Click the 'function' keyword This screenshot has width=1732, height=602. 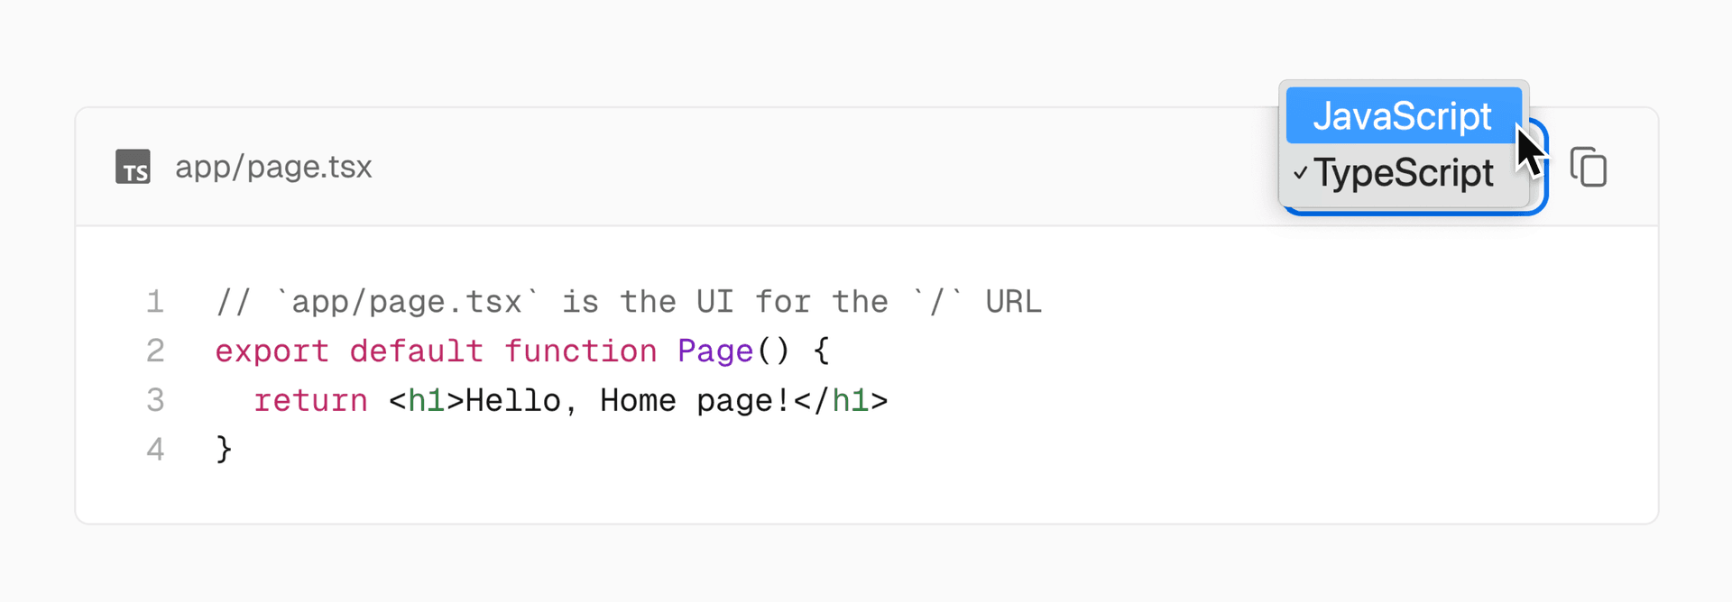pyautogui.click(x=580, y=351)
